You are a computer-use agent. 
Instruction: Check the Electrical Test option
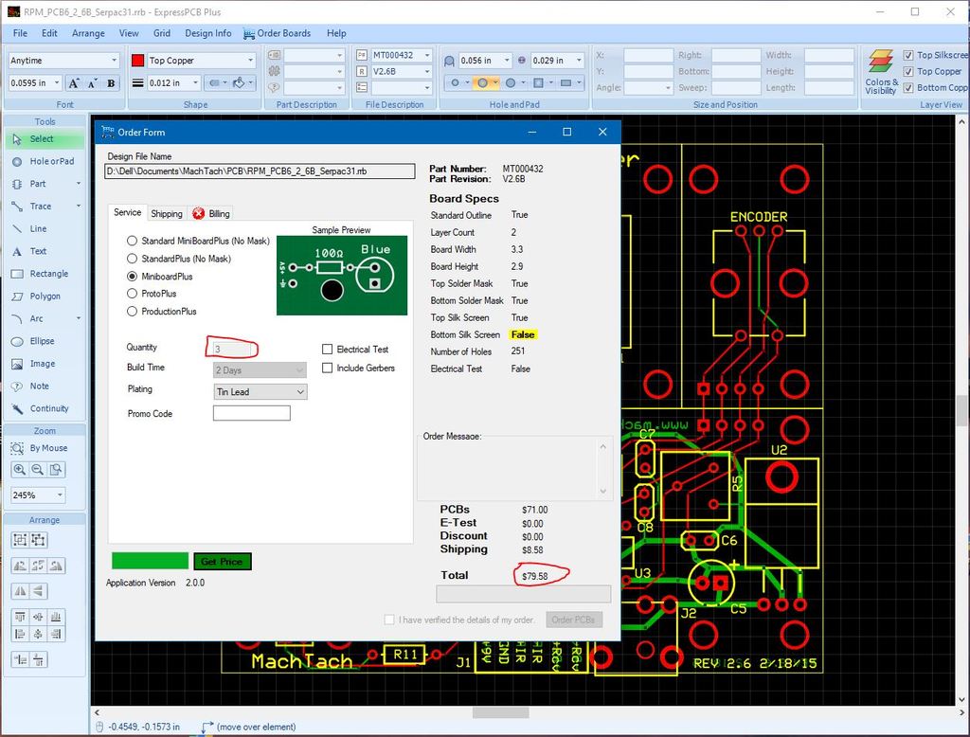(326, 349)
